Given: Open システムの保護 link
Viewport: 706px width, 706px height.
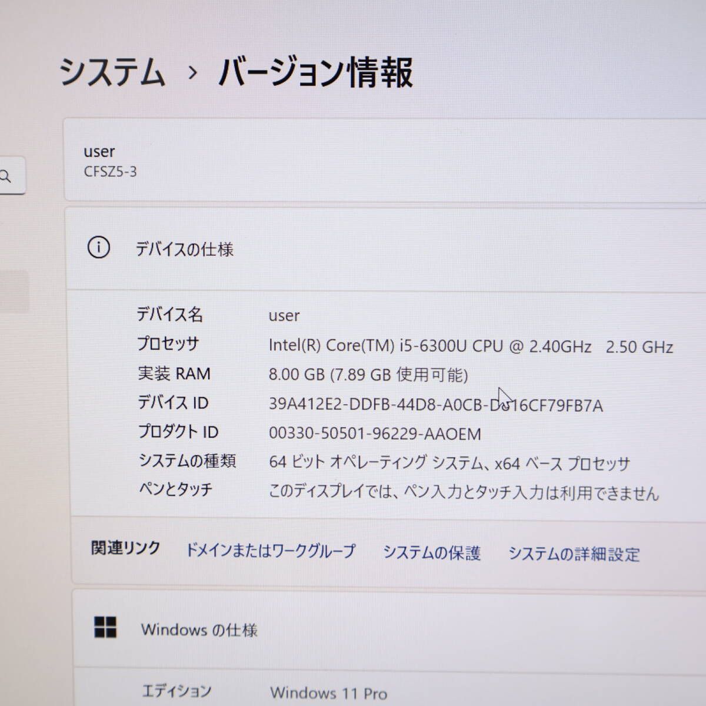Looking at the screenshot, I should [432, 552].
